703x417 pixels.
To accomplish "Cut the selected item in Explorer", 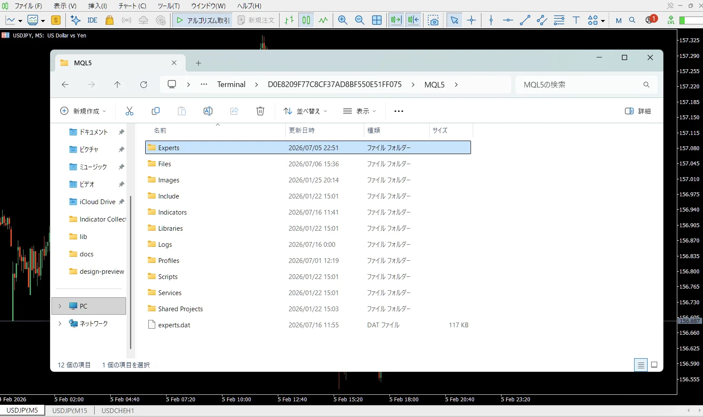I will pyautogui.click(x=130, y=111).
